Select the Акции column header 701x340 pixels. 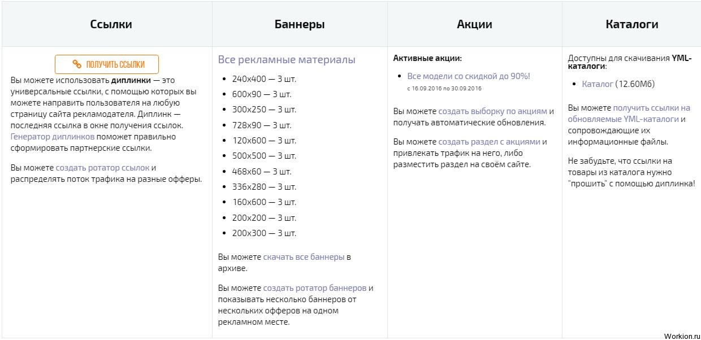(x=475, y=24)
